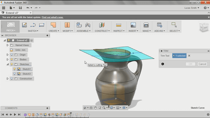Toggle visibility bulb of Sketches folder
The width and height of the screenshot is (210, 118).
[x=12, y=64]
